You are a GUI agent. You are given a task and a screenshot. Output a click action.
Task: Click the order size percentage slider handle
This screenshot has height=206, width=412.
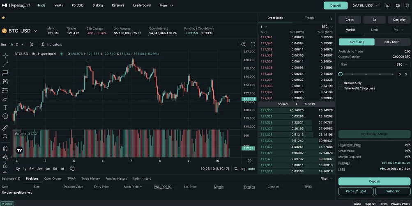[x=340, y=74]
